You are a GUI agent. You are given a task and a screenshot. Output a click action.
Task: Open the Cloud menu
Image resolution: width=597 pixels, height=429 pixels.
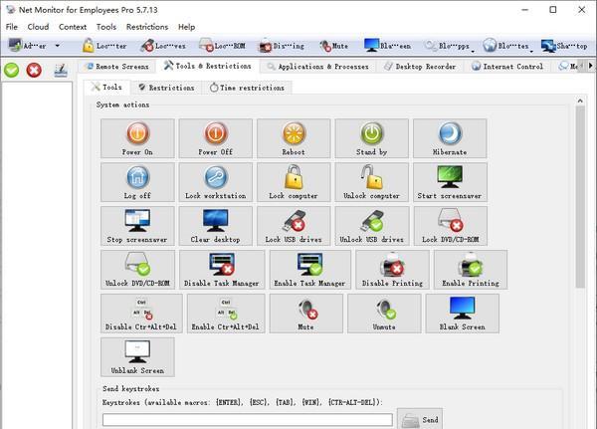coord(38,27)
